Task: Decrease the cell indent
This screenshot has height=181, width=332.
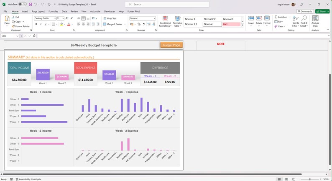Action: [x=93, y=24]
